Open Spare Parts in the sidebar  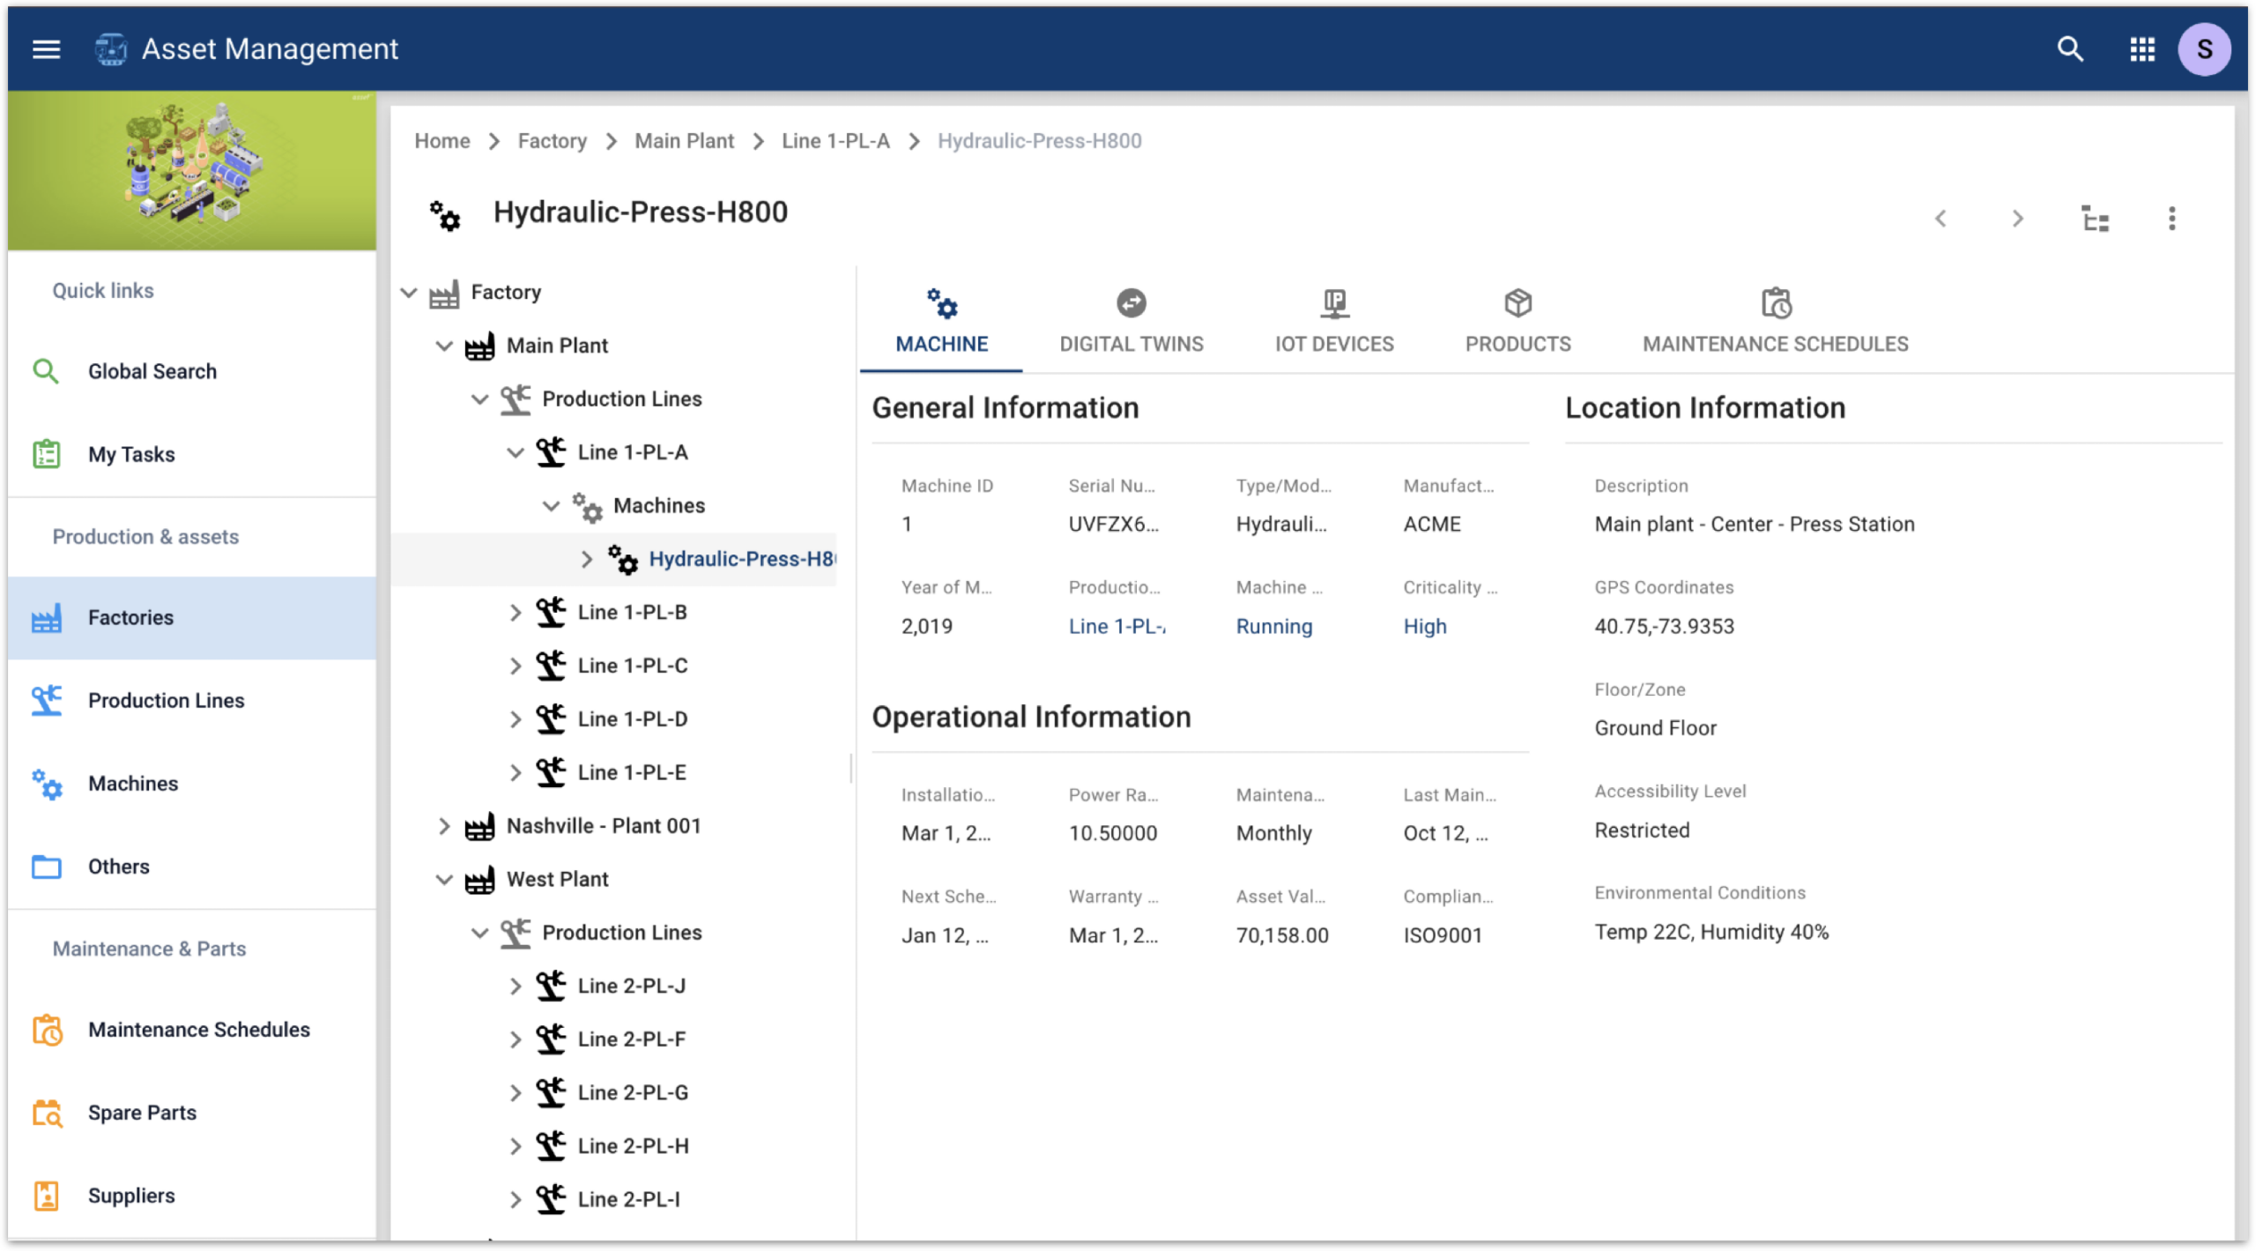(142, 1113)
